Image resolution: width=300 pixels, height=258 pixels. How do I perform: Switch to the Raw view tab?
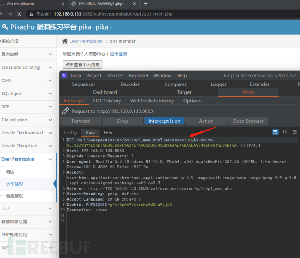point(90,133)
